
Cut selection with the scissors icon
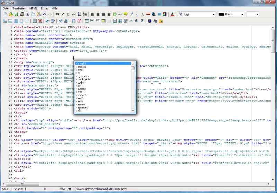coord(28,14)
